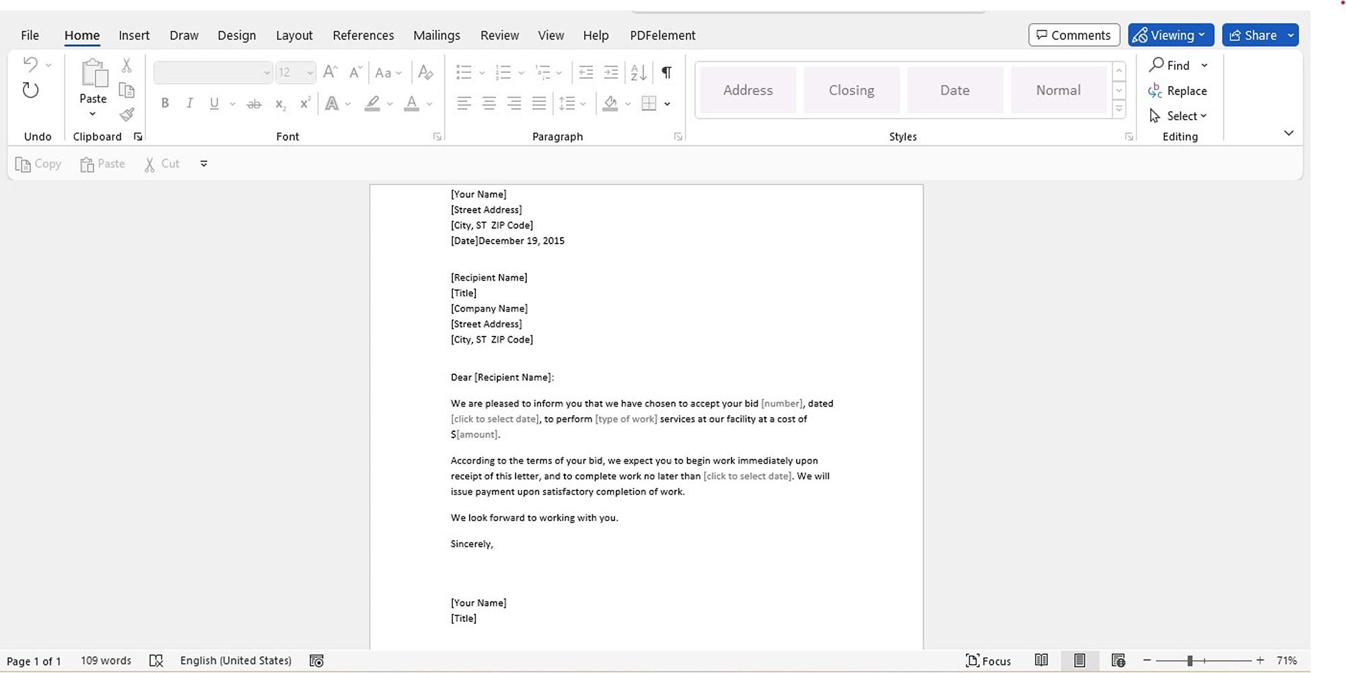Viewport: 1346px width, 673px height.
Task: Switch to Read Mode view
Action: (x=1041, y=661)
